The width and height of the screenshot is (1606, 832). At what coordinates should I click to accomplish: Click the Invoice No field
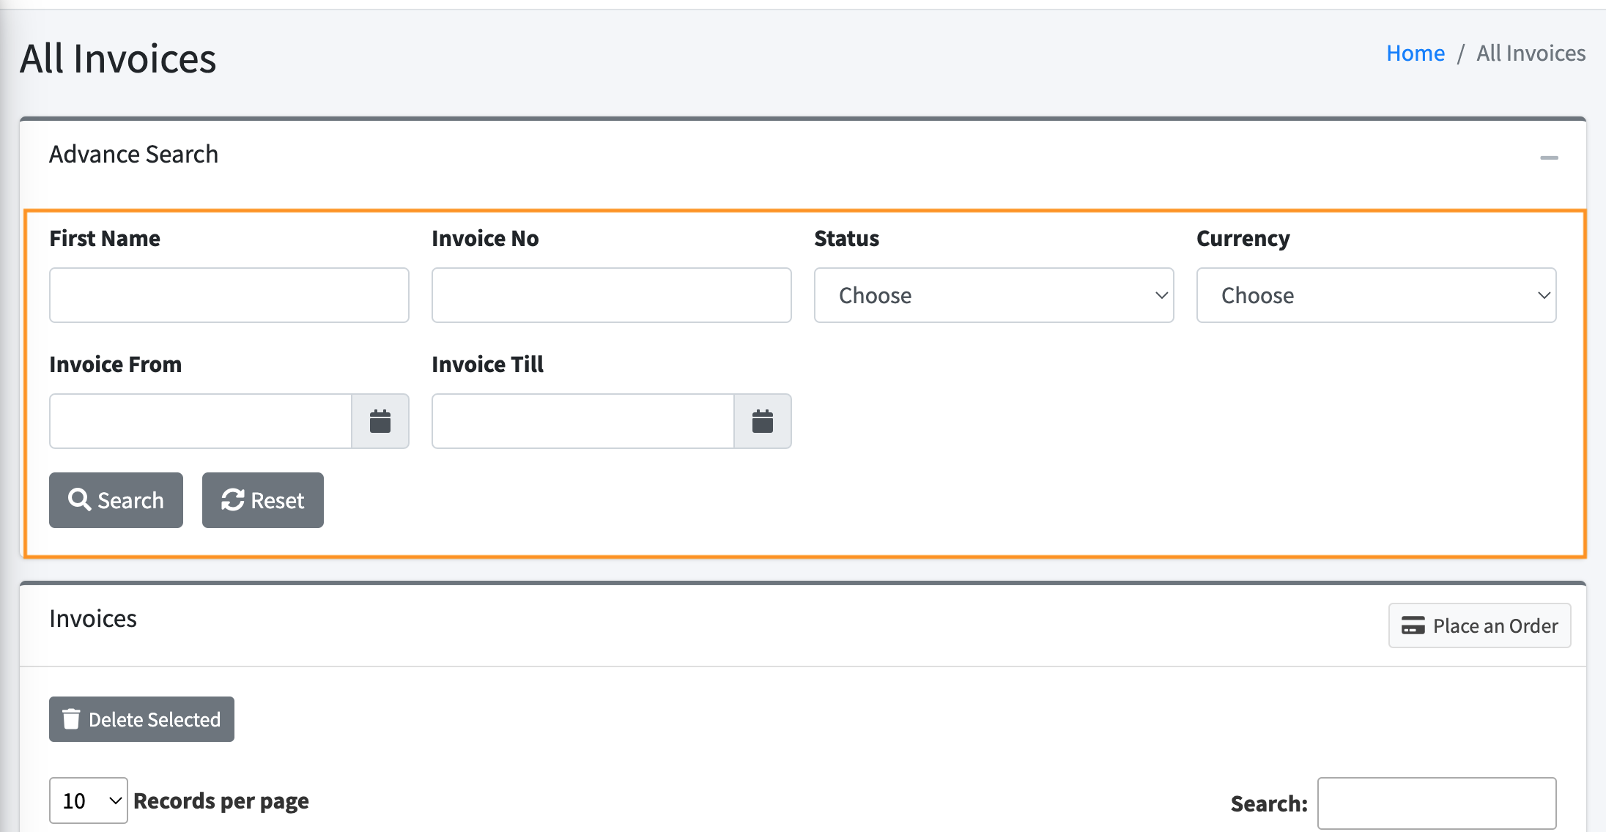[611, 295]
